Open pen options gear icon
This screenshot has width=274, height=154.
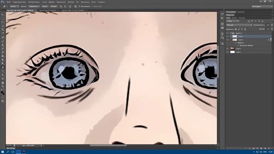[75, 6]
